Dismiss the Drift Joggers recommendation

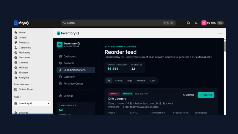coord(188,95)
